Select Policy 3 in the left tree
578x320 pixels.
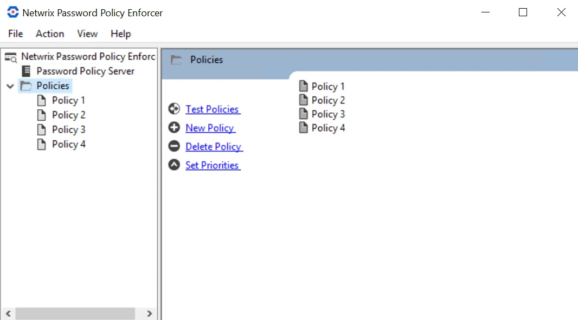68,129
